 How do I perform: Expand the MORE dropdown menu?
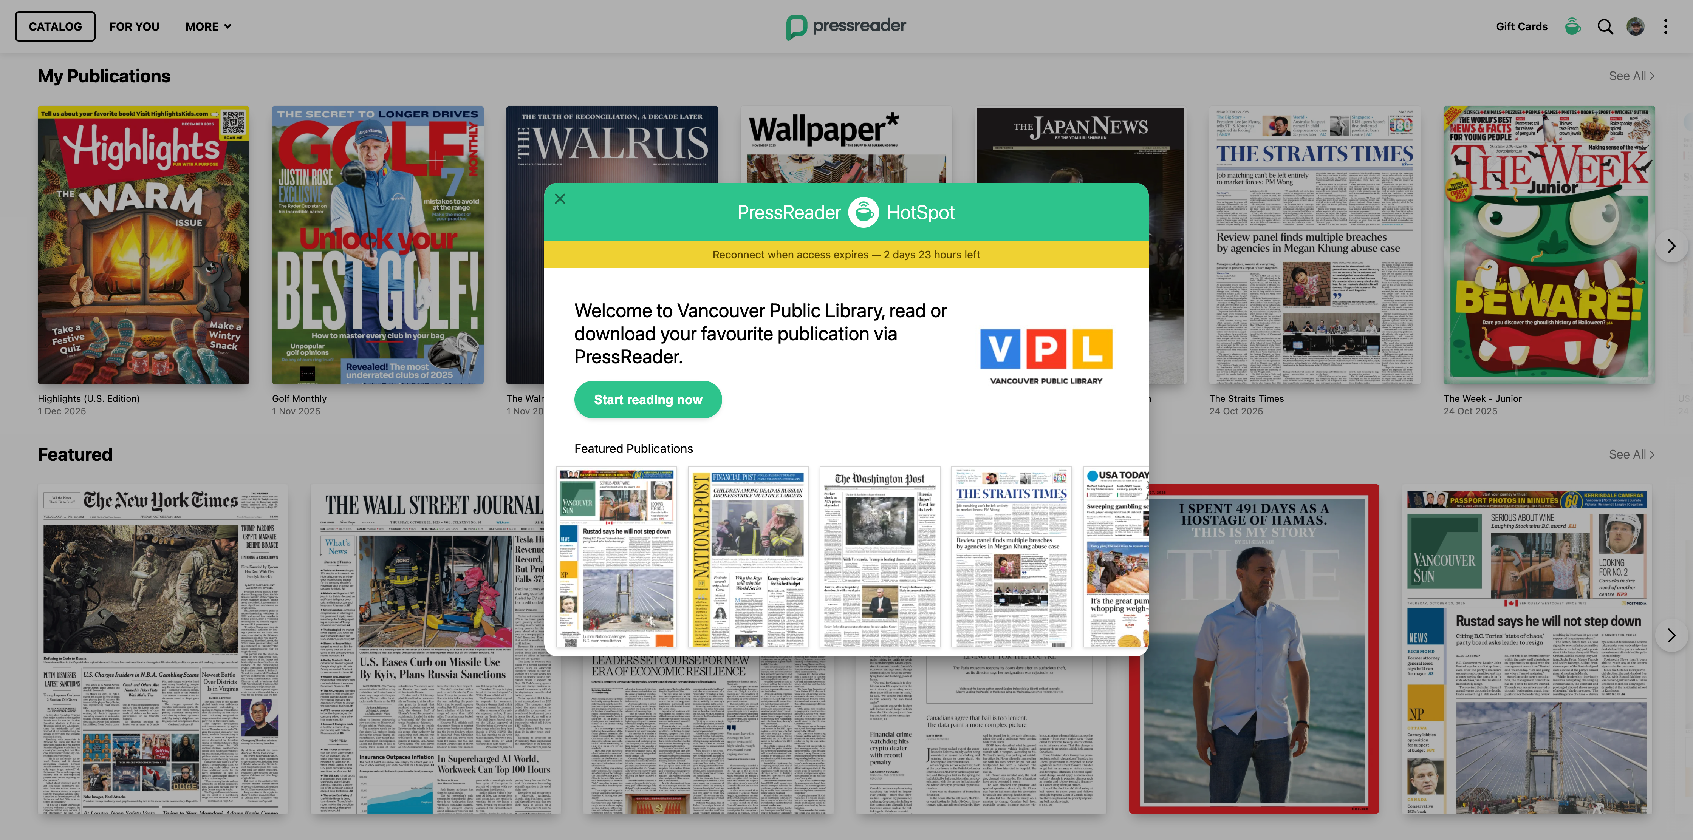coord(208,26)
